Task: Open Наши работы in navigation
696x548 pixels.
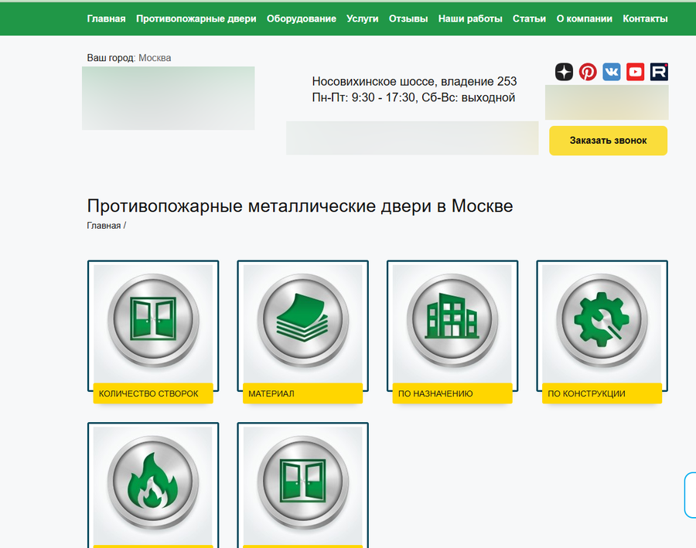Action: pos(470,19)
